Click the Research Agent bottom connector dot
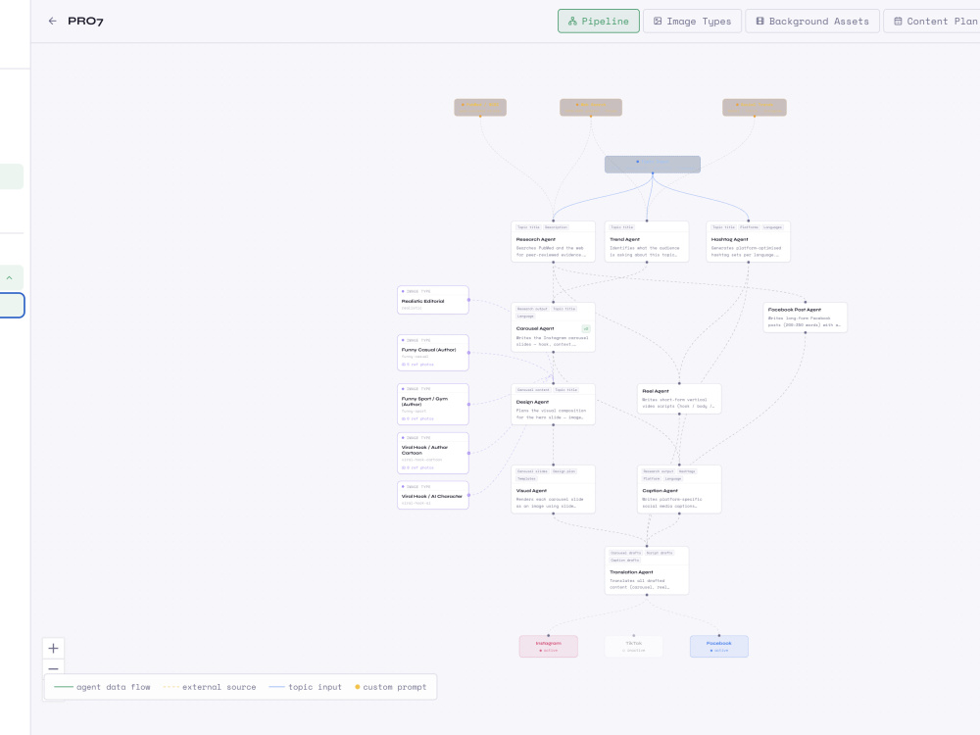The image size is (980, 735). coord(553,263)
